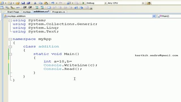Screen dimensions: 181x102
Task: Start debugging with the green play icon
Action: pos(83,3)
